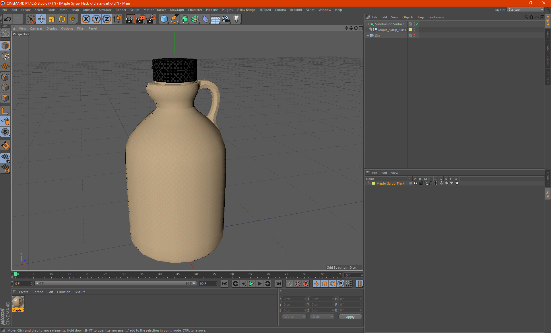Activate the Rotate tool

tap(62, 19)
